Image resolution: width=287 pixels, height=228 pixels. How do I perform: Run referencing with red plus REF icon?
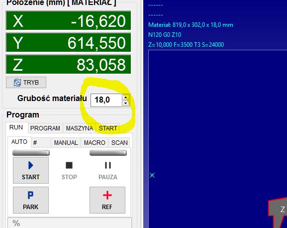click(107, 200)
